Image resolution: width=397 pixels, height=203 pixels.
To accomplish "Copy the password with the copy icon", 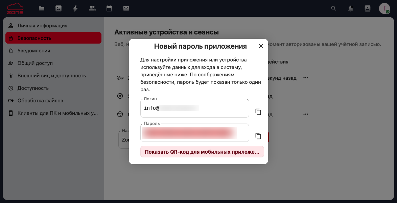I will (x=258, y=136).
